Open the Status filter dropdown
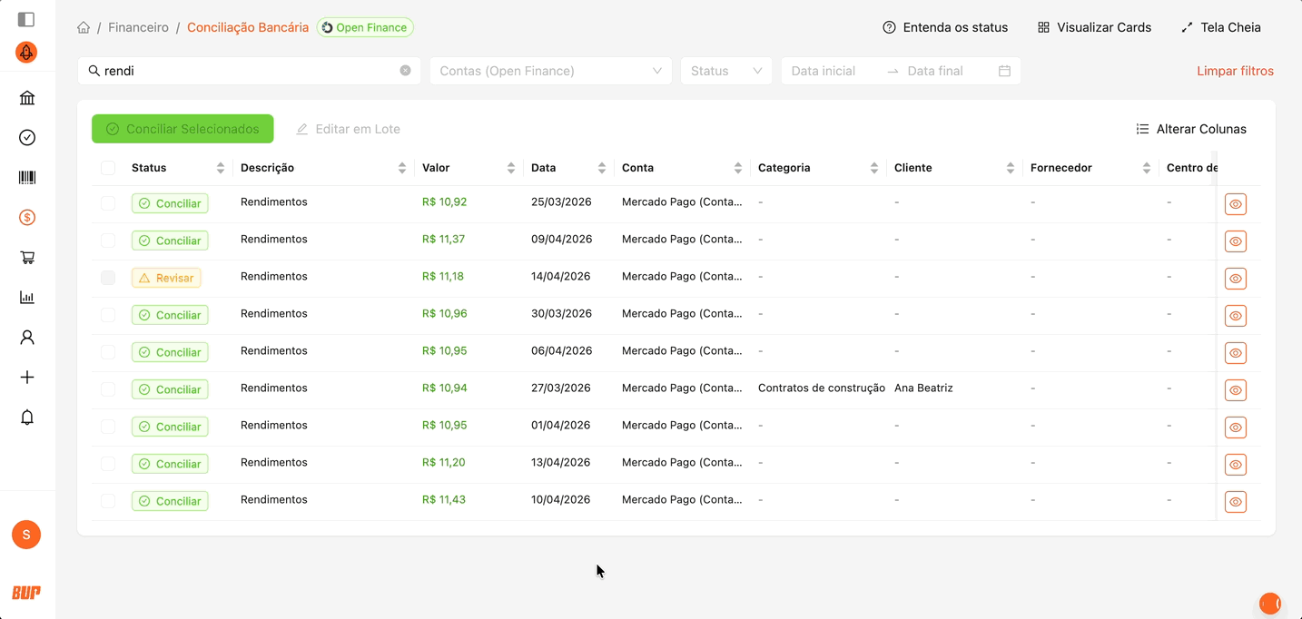This screenshot has width=1302, height=619. (x=725, y=71)
